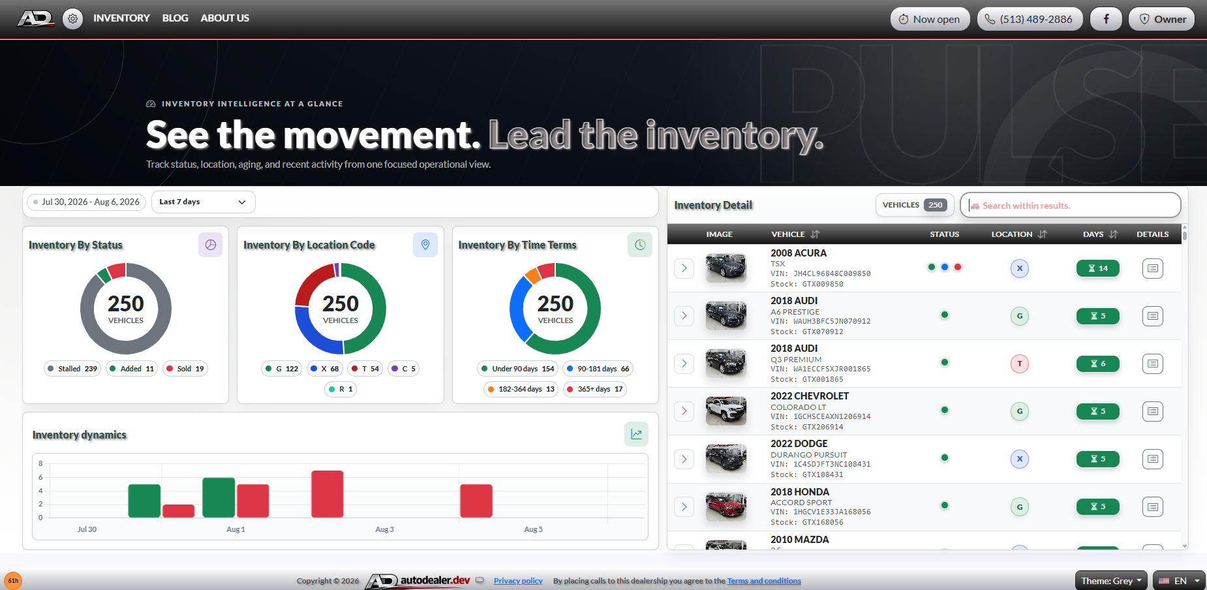Open the Last 7 days range dropdown

click(x=203, y=202)
